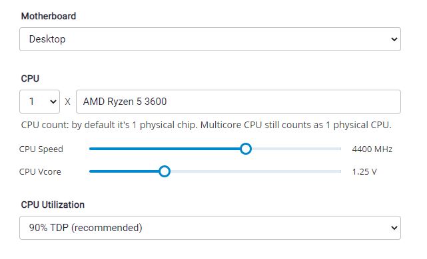Click the CPU Speed slider handle

point(246,149)
